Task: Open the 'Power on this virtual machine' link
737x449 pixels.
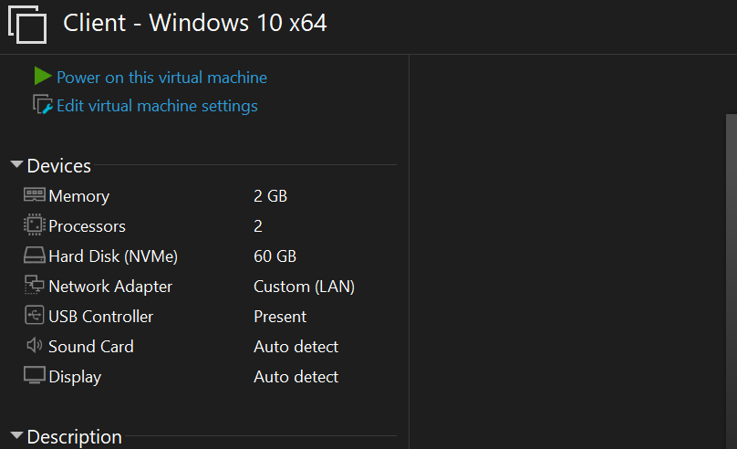Action: (x=161, y=78)
